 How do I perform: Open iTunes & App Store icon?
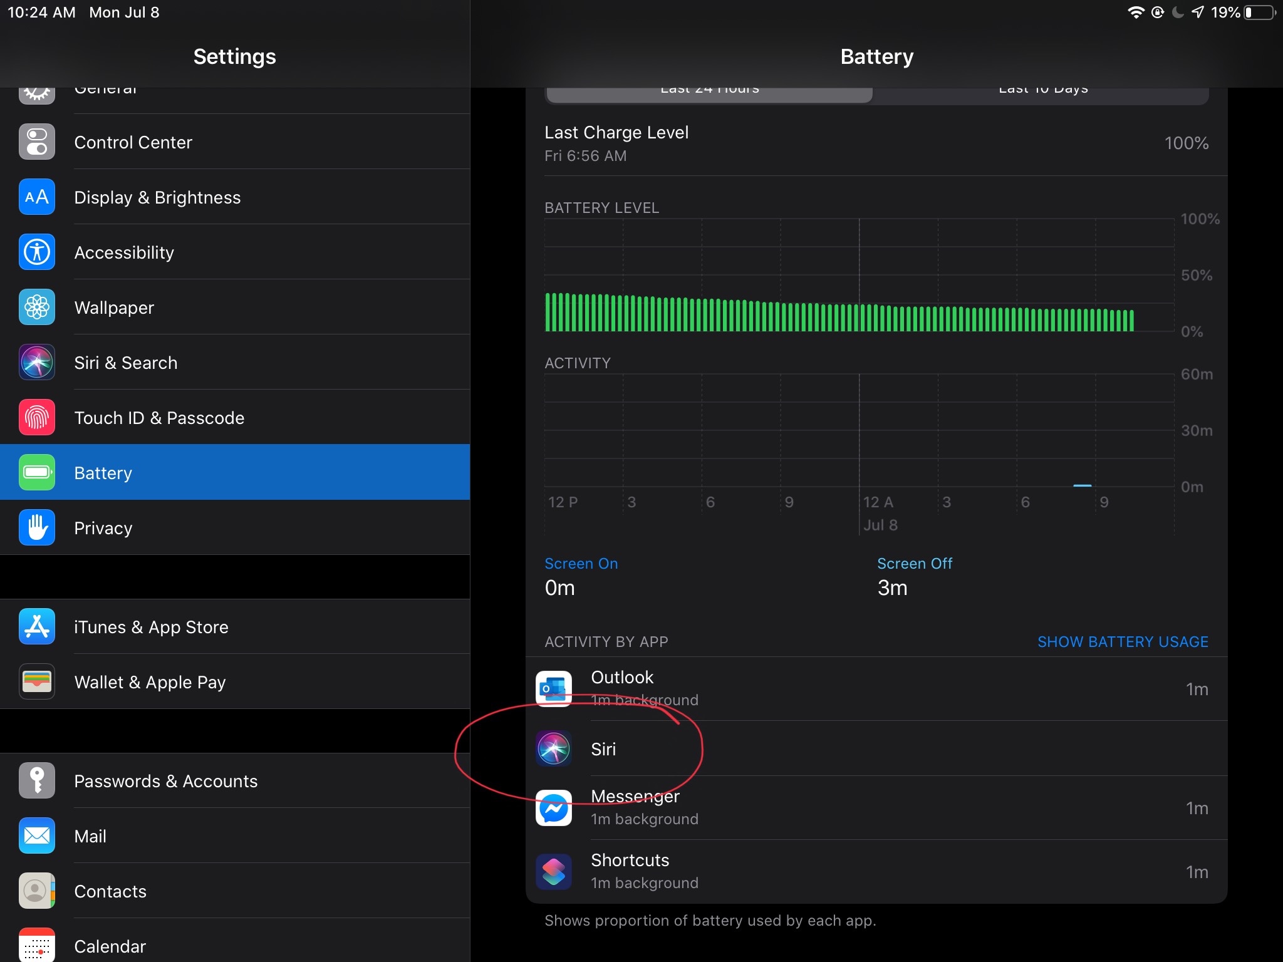37,627
